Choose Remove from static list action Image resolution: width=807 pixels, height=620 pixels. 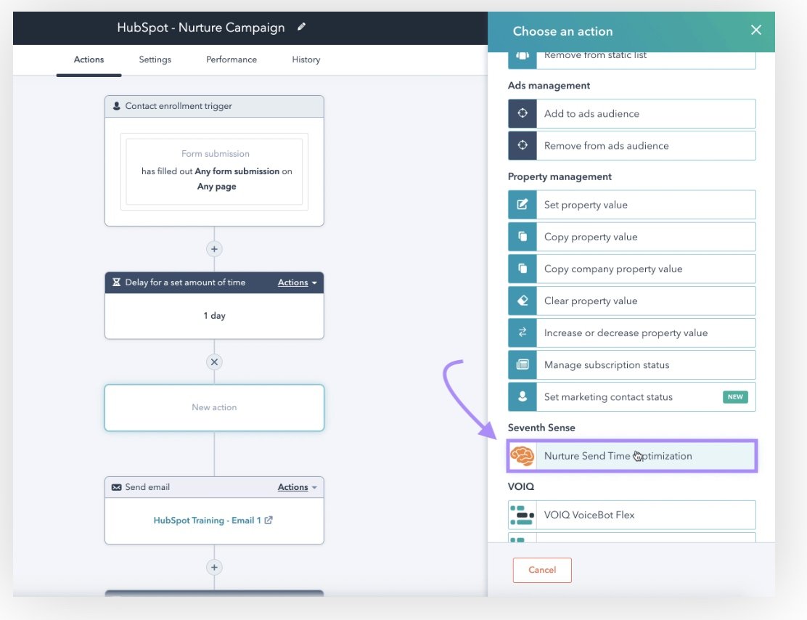631,60
